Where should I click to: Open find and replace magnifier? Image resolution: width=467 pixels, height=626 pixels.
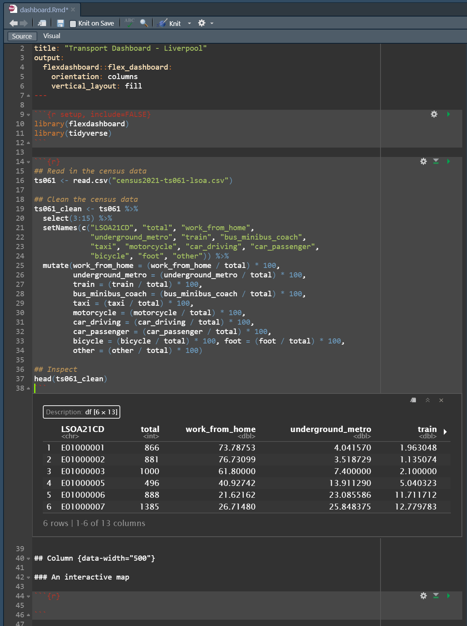(144, 23)
